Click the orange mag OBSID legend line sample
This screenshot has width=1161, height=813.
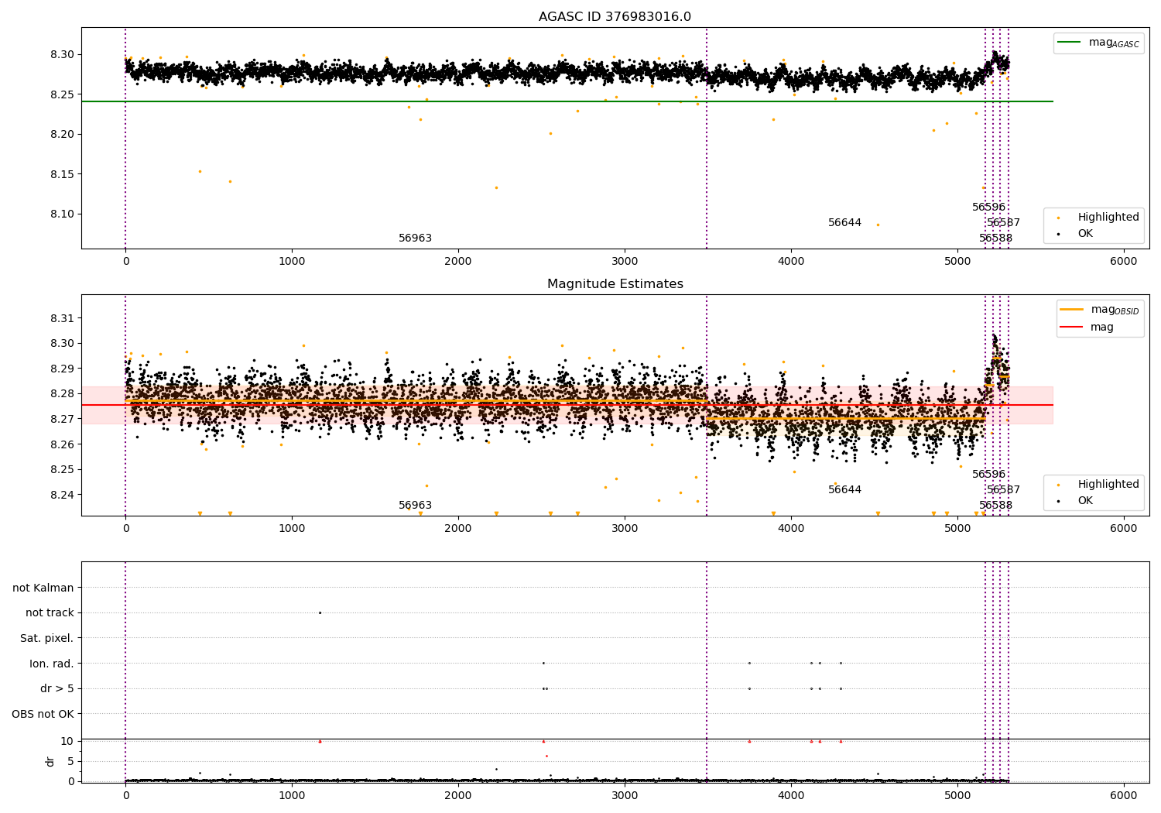click(1071, 310)
